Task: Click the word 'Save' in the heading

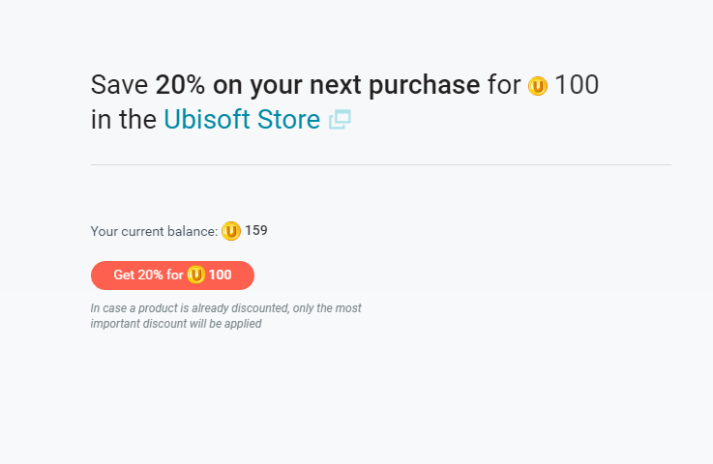Action: 119,84
